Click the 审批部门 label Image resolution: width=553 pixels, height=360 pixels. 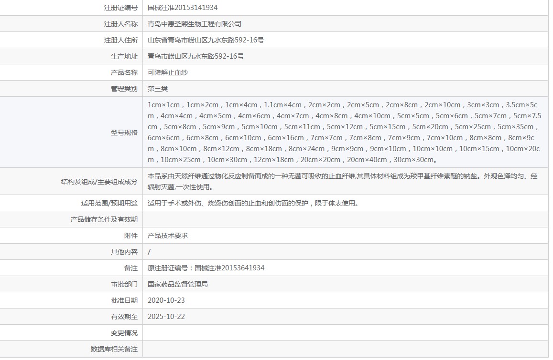click(x=124, y=284)
